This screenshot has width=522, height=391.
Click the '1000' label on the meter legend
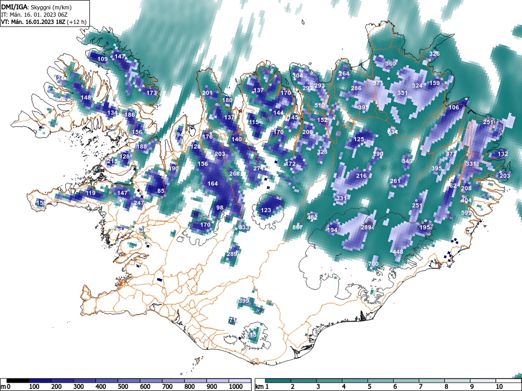click(236, 387)
